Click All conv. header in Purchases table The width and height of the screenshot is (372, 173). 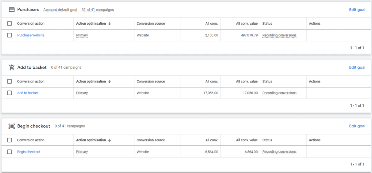pyautogui.click(x=212, y=24)
